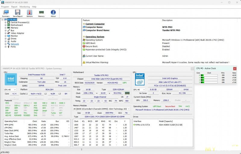Expand the Central Processor(s) node
The width and height of the screenshot is (241, 154).
click(x=5, y=22)
